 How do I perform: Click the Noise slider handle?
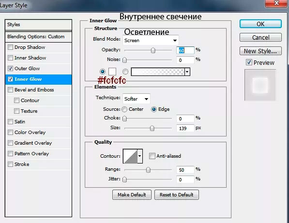tap(124, 60)
